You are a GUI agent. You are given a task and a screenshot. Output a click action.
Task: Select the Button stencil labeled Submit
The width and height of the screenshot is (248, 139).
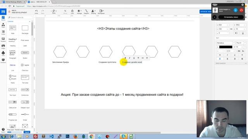[x=25, y=54]
